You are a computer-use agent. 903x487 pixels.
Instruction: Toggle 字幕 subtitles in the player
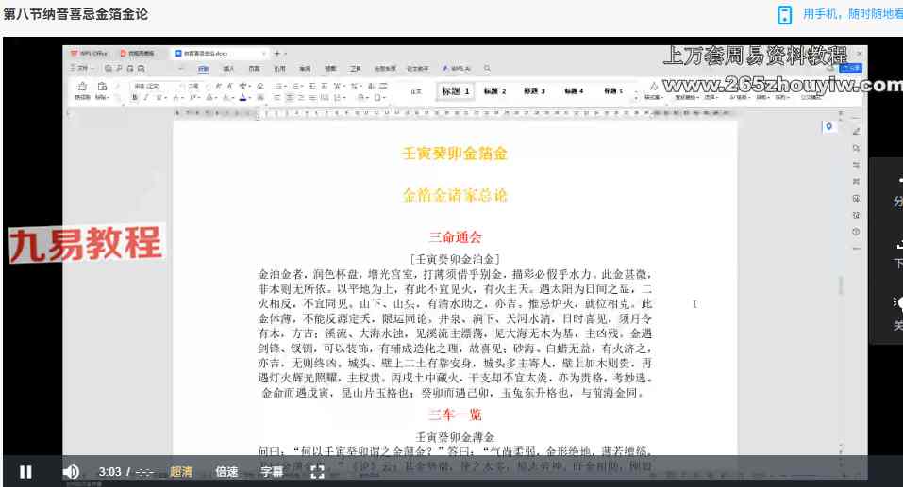(272, 471)
